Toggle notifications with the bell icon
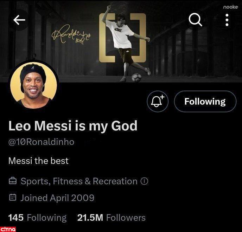Image resolution: width=242 pixels, height=232 pixels. (158, 102)
